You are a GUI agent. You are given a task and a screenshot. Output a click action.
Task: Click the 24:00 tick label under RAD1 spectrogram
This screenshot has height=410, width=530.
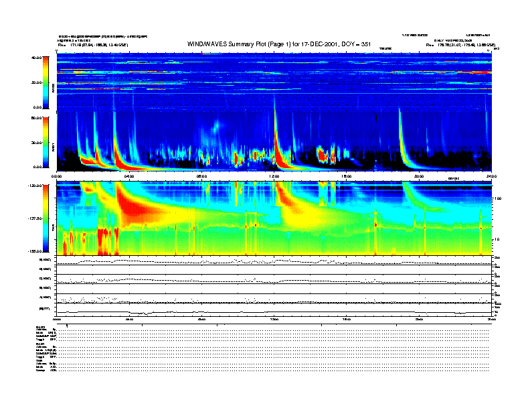point(491,176)
